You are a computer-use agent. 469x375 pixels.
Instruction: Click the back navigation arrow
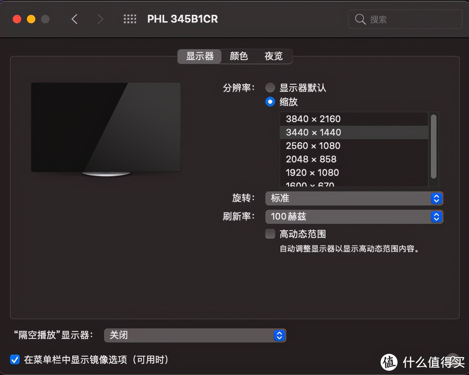click(74, 19)
